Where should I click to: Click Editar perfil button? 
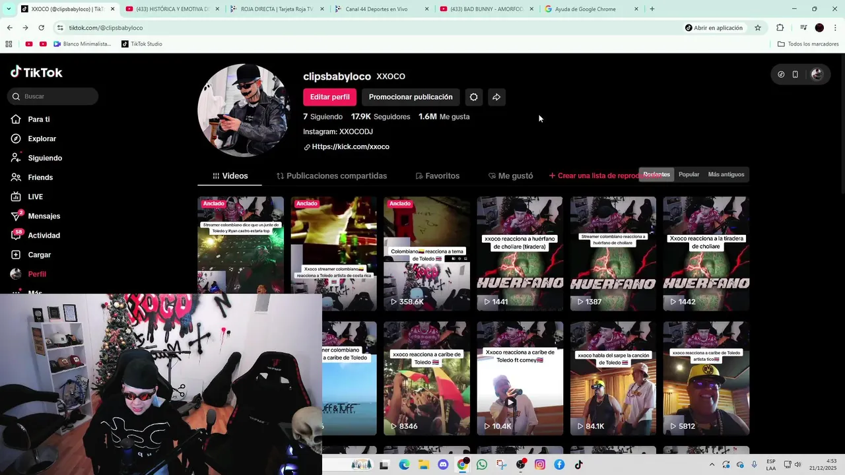pos(329,97)
